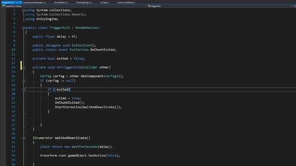
Task: Click 'OnChunkExited;' event name on line 10
Action: point(103,50)
